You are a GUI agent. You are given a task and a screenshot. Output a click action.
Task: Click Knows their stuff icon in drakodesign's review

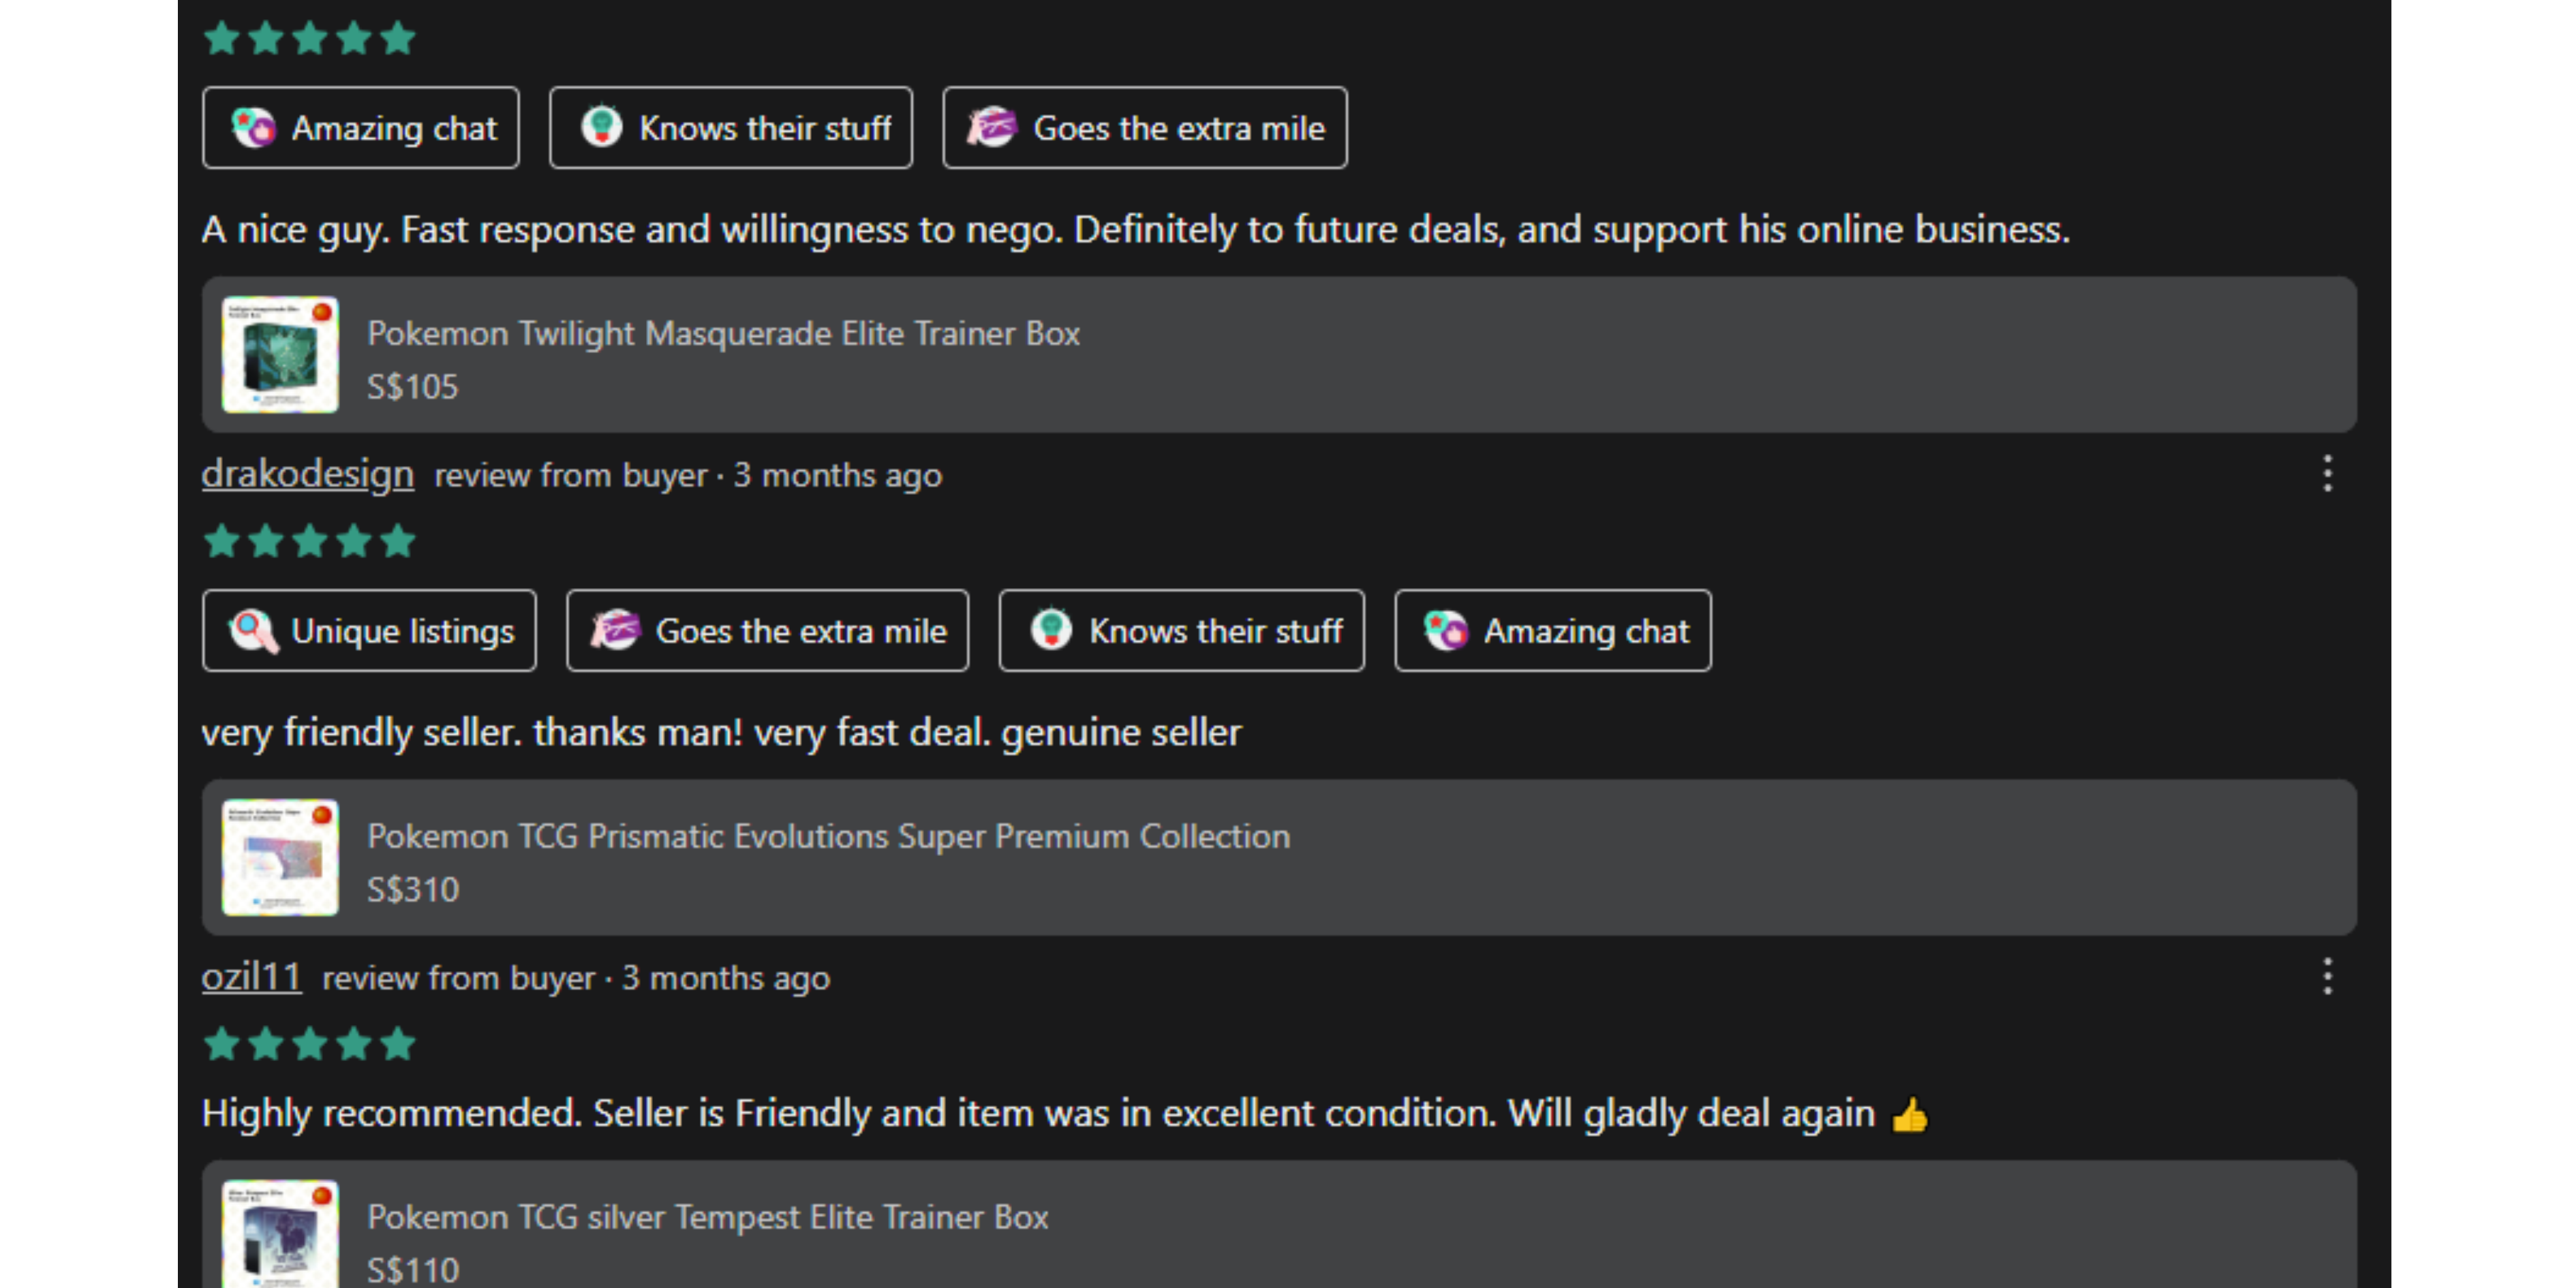click(x=1051, y=631)
